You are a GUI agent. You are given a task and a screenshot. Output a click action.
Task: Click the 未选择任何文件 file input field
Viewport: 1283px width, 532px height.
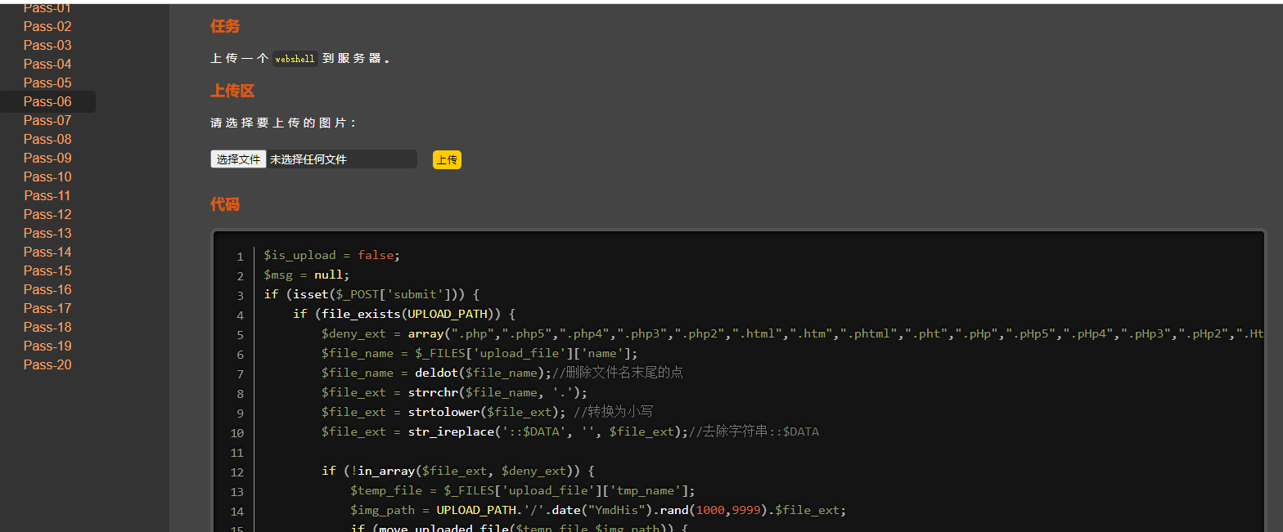pos(341,159)
